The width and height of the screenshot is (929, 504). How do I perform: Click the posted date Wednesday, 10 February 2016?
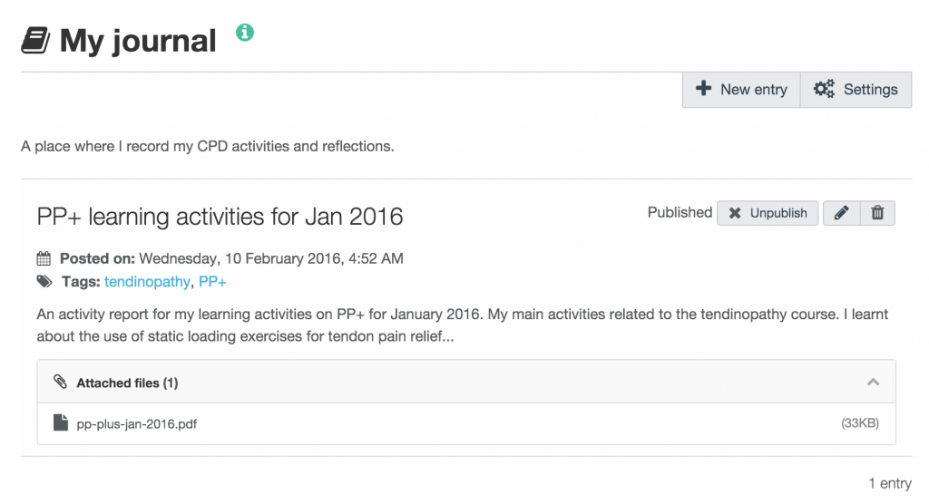[x=271, y=259]
